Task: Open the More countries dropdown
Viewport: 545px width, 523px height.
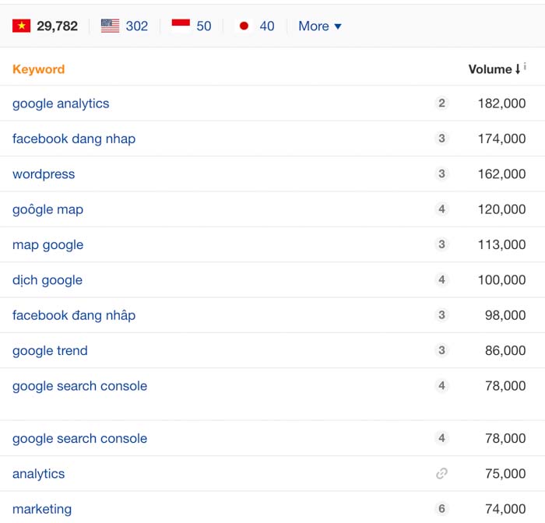Action: tap(320, 26)
